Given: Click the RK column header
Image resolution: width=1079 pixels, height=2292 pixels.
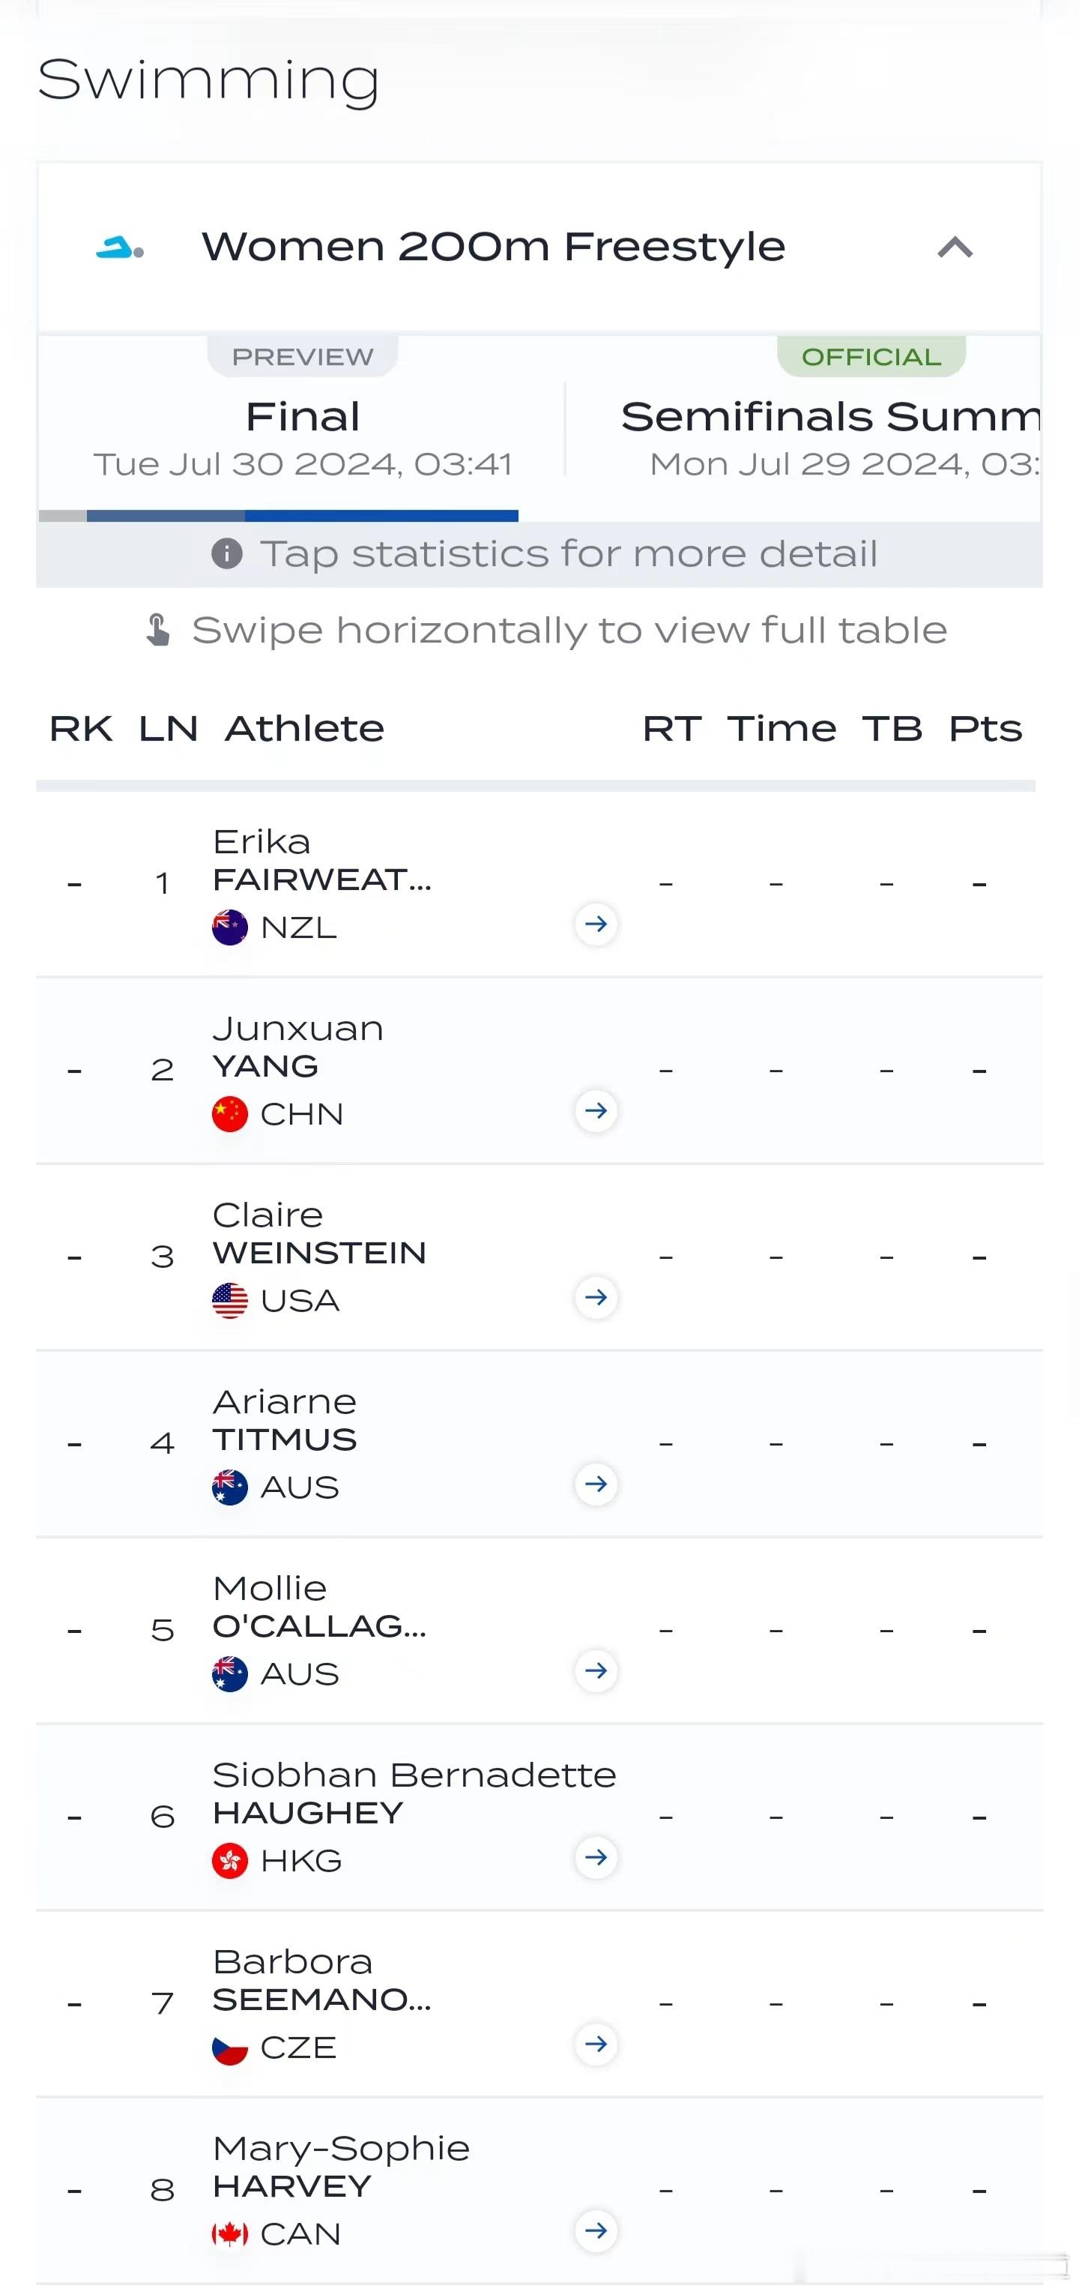Looking at the screenshot, I should (x=81, y=729).
